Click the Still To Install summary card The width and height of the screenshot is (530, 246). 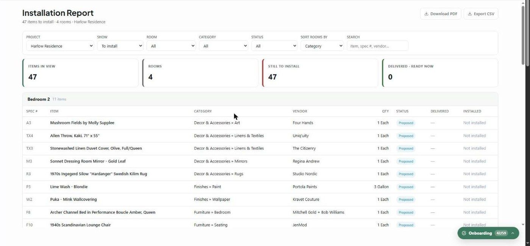click(320, 73)
